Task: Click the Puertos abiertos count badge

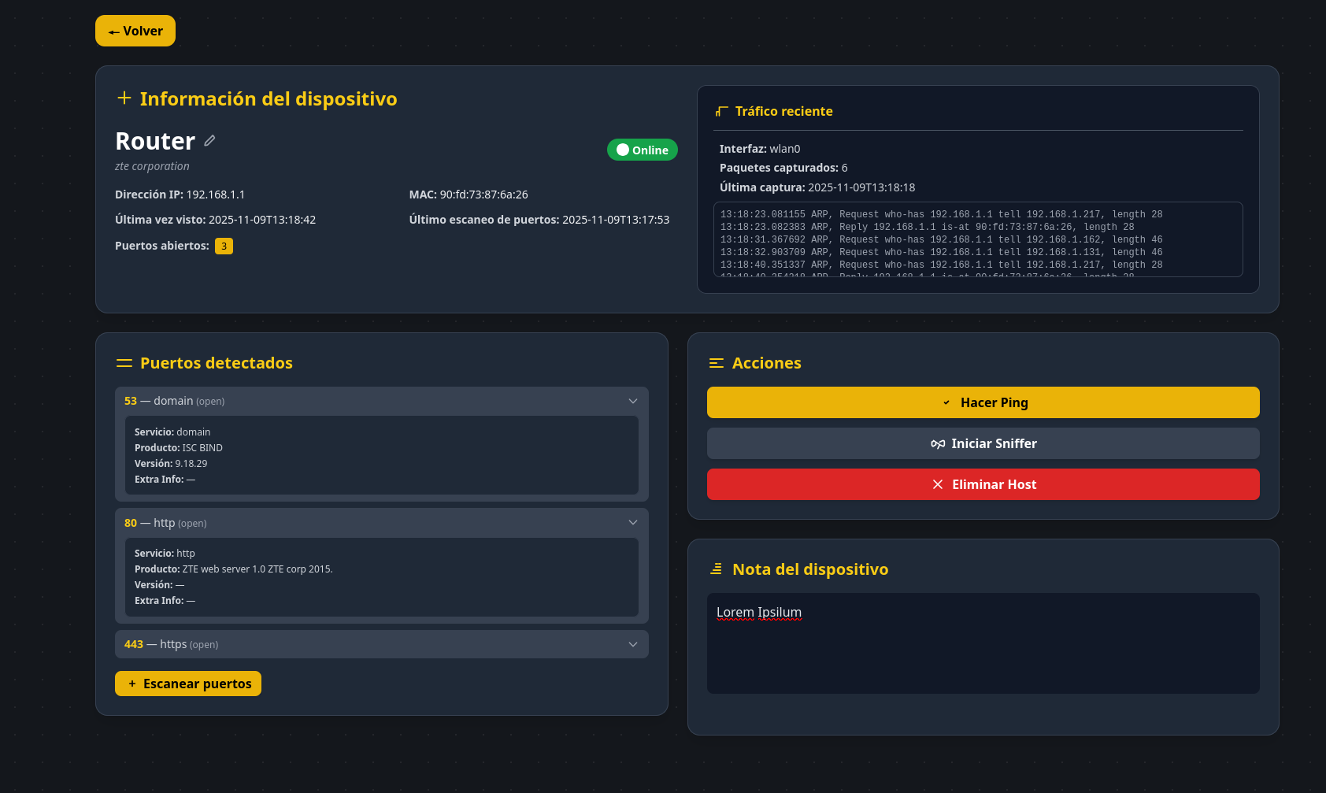Action: coord(224,246)
